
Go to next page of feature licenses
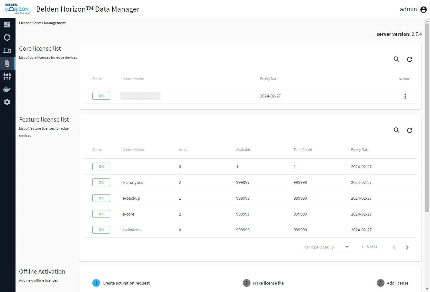pos(407,247)
